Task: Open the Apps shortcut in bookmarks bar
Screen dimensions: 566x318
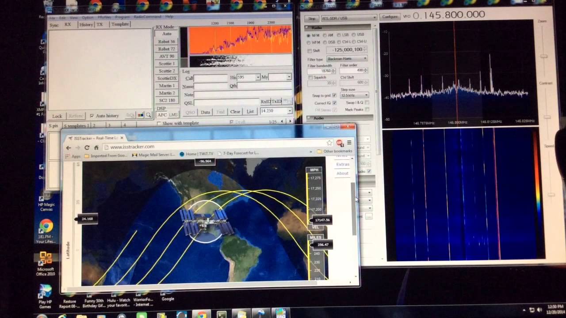Action: tap(73, 156)
